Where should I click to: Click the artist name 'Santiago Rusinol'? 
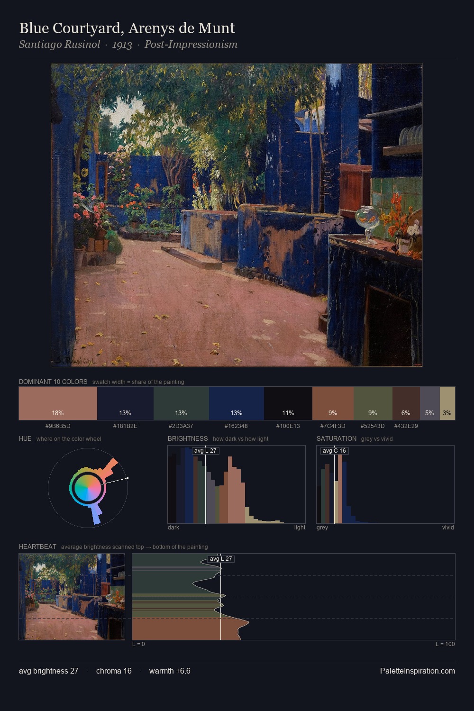[x=60, y=45]
